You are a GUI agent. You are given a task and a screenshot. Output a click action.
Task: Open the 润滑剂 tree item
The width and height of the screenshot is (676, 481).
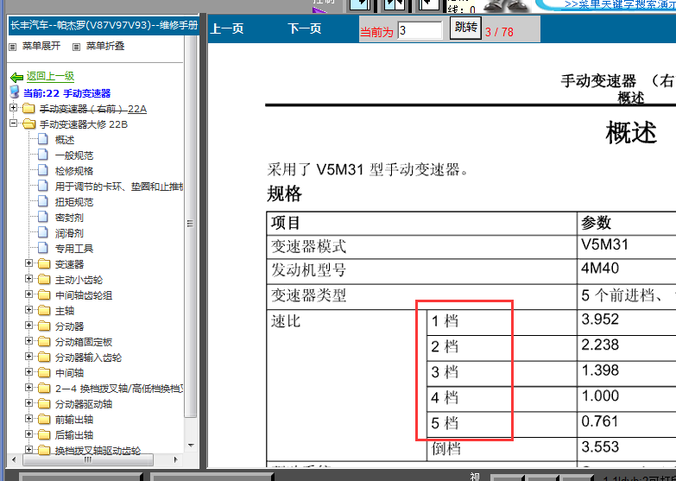[69, 233]
